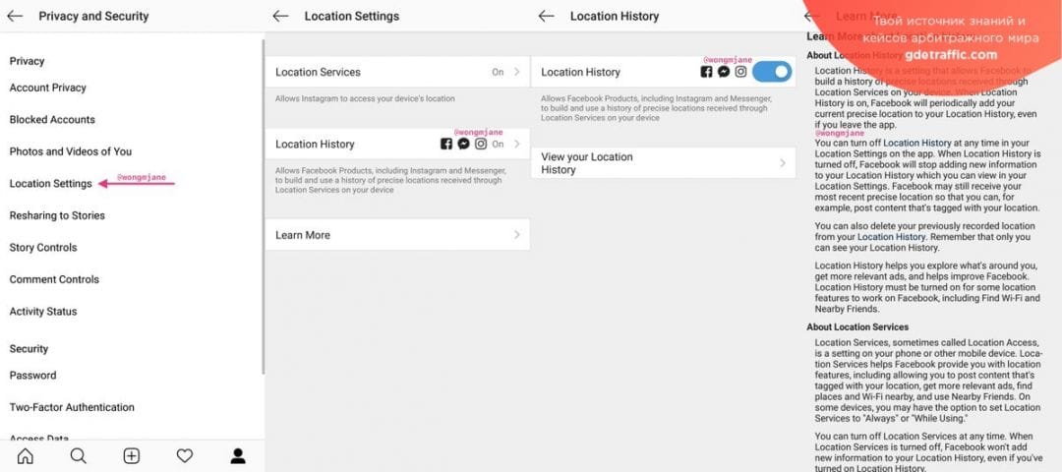This screenshot has height=472, width=1062.
Task: Go back from Privacy and Security
Action: tap(15, 16)
